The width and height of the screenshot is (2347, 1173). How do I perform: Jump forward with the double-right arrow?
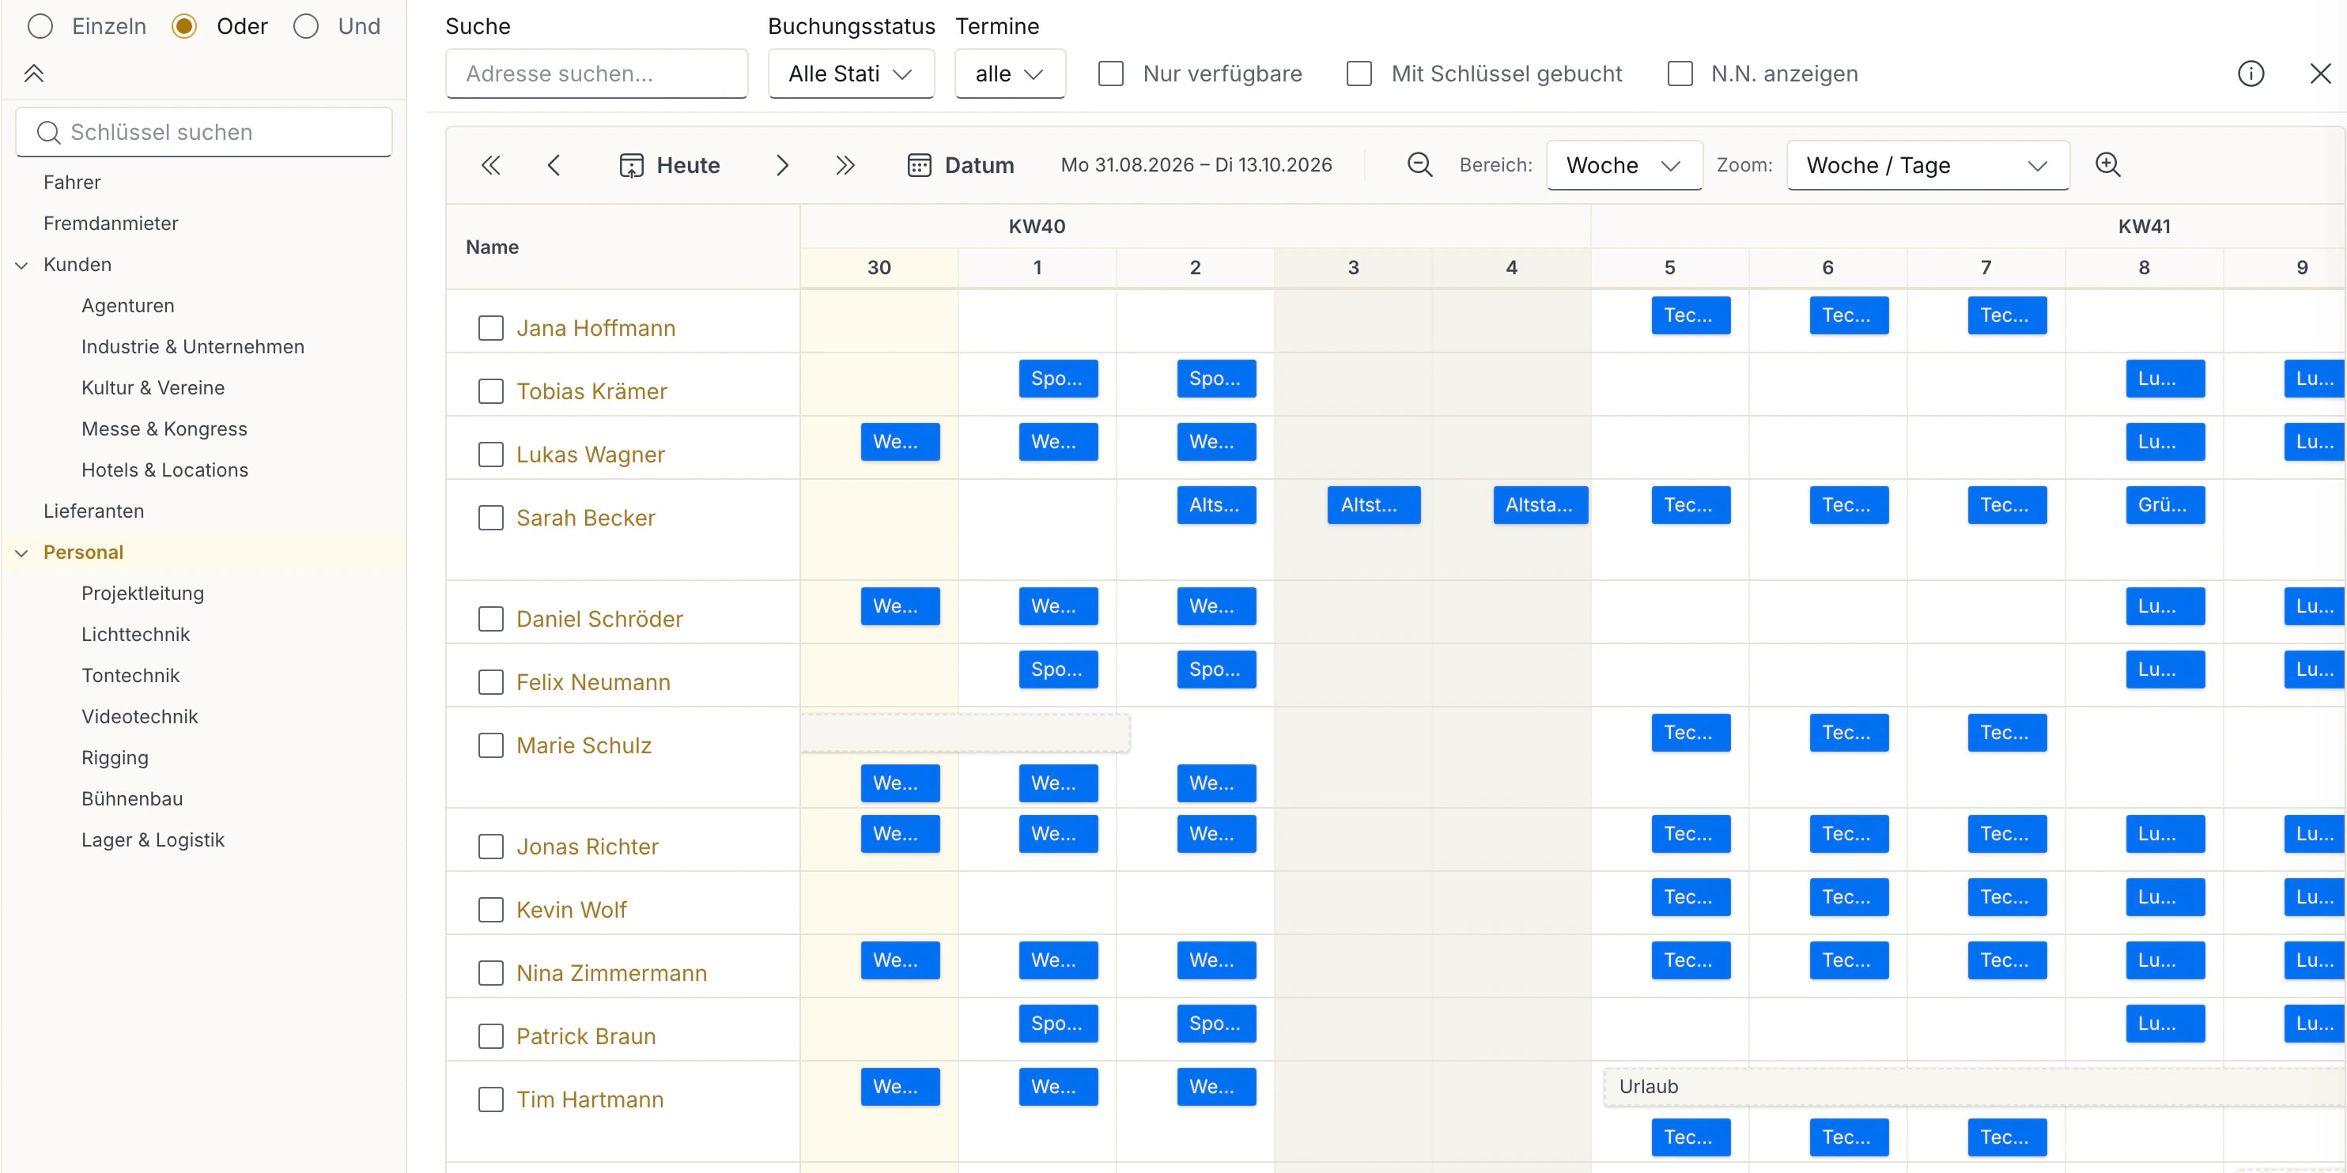845,165
